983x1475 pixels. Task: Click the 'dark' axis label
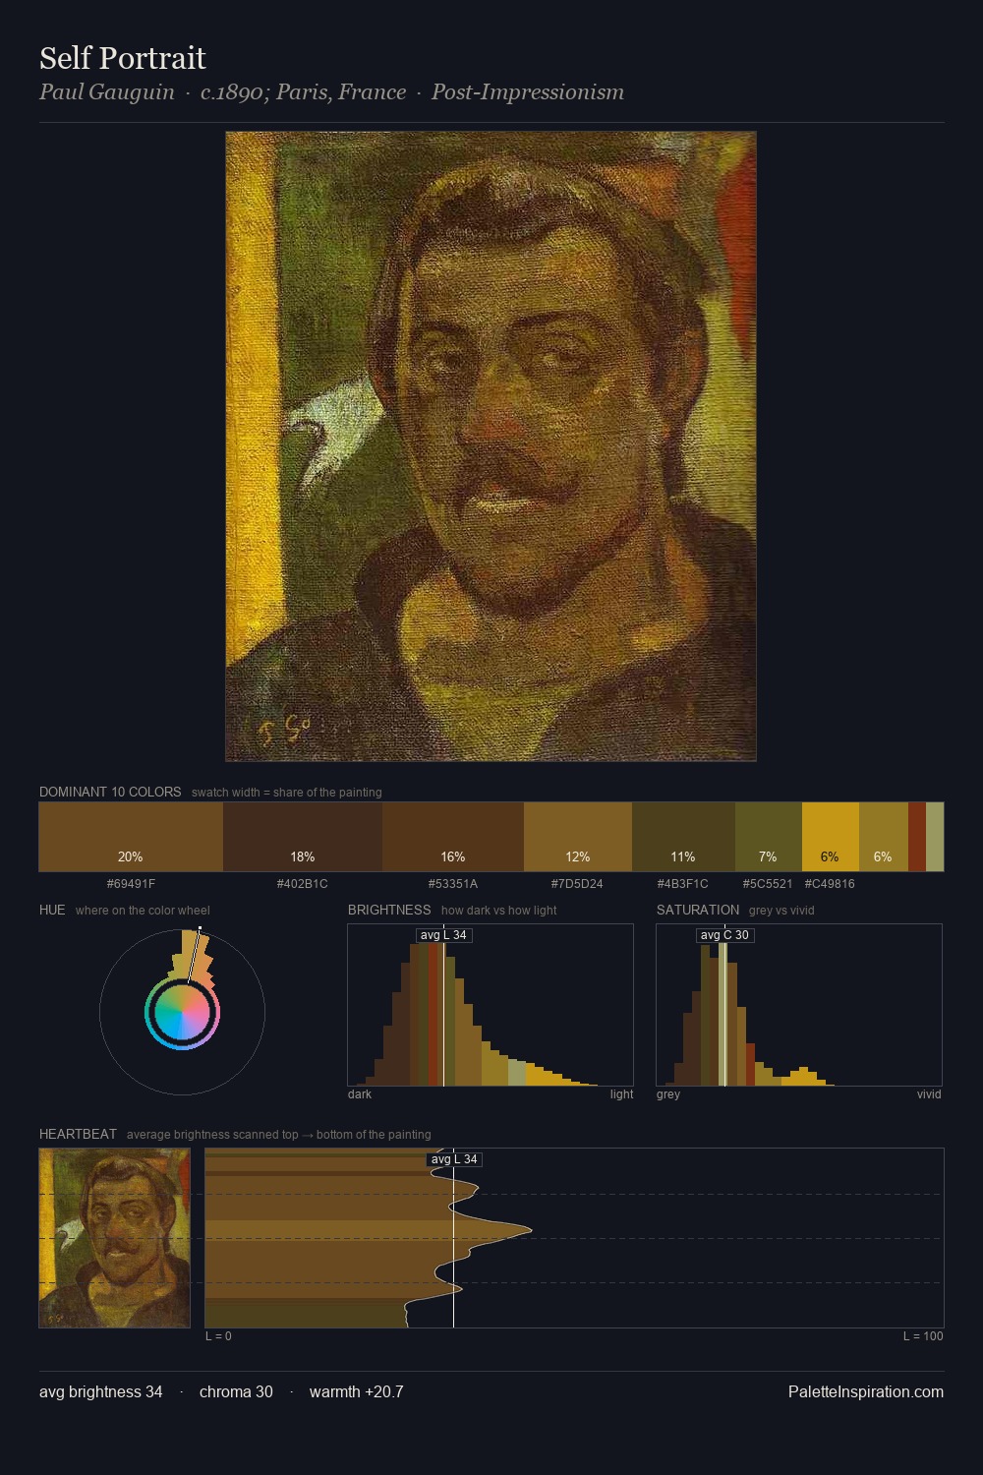[x=360, y=1094]
